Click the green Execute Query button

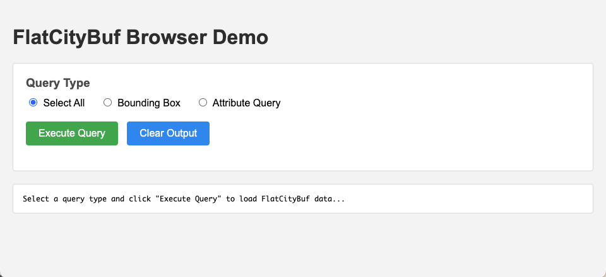(72, 133)
